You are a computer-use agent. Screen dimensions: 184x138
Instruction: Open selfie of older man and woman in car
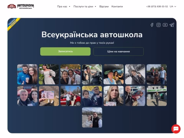tap(113, 74)
